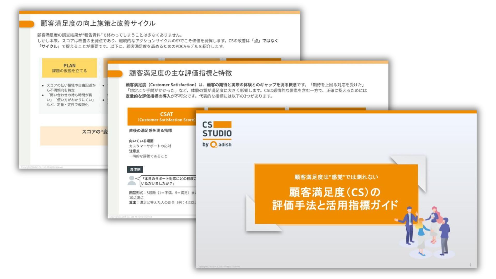Click the copyright notice on the front slide
496x279 pixels.
pos(219,266)
